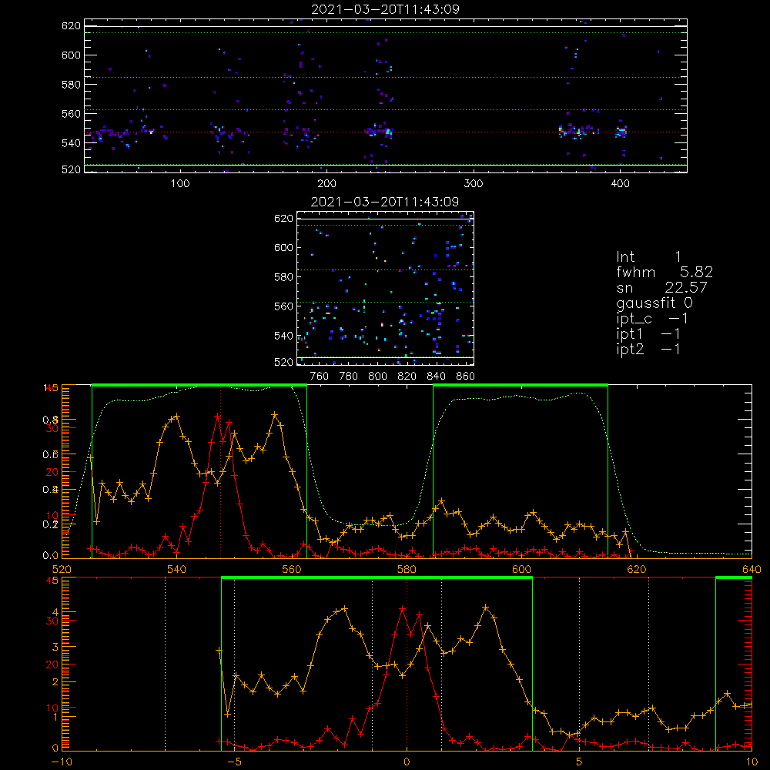Click x-axis tick 800 on middle plot
770x770 pixels.
click(x=377, y=377)
